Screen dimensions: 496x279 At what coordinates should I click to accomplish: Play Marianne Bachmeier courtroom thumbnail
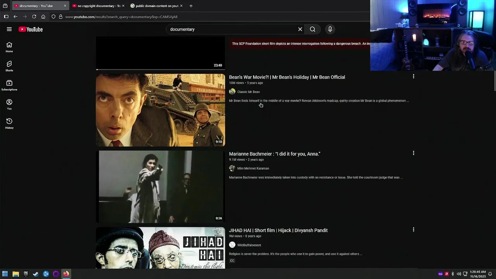click(x=160, y=186)
